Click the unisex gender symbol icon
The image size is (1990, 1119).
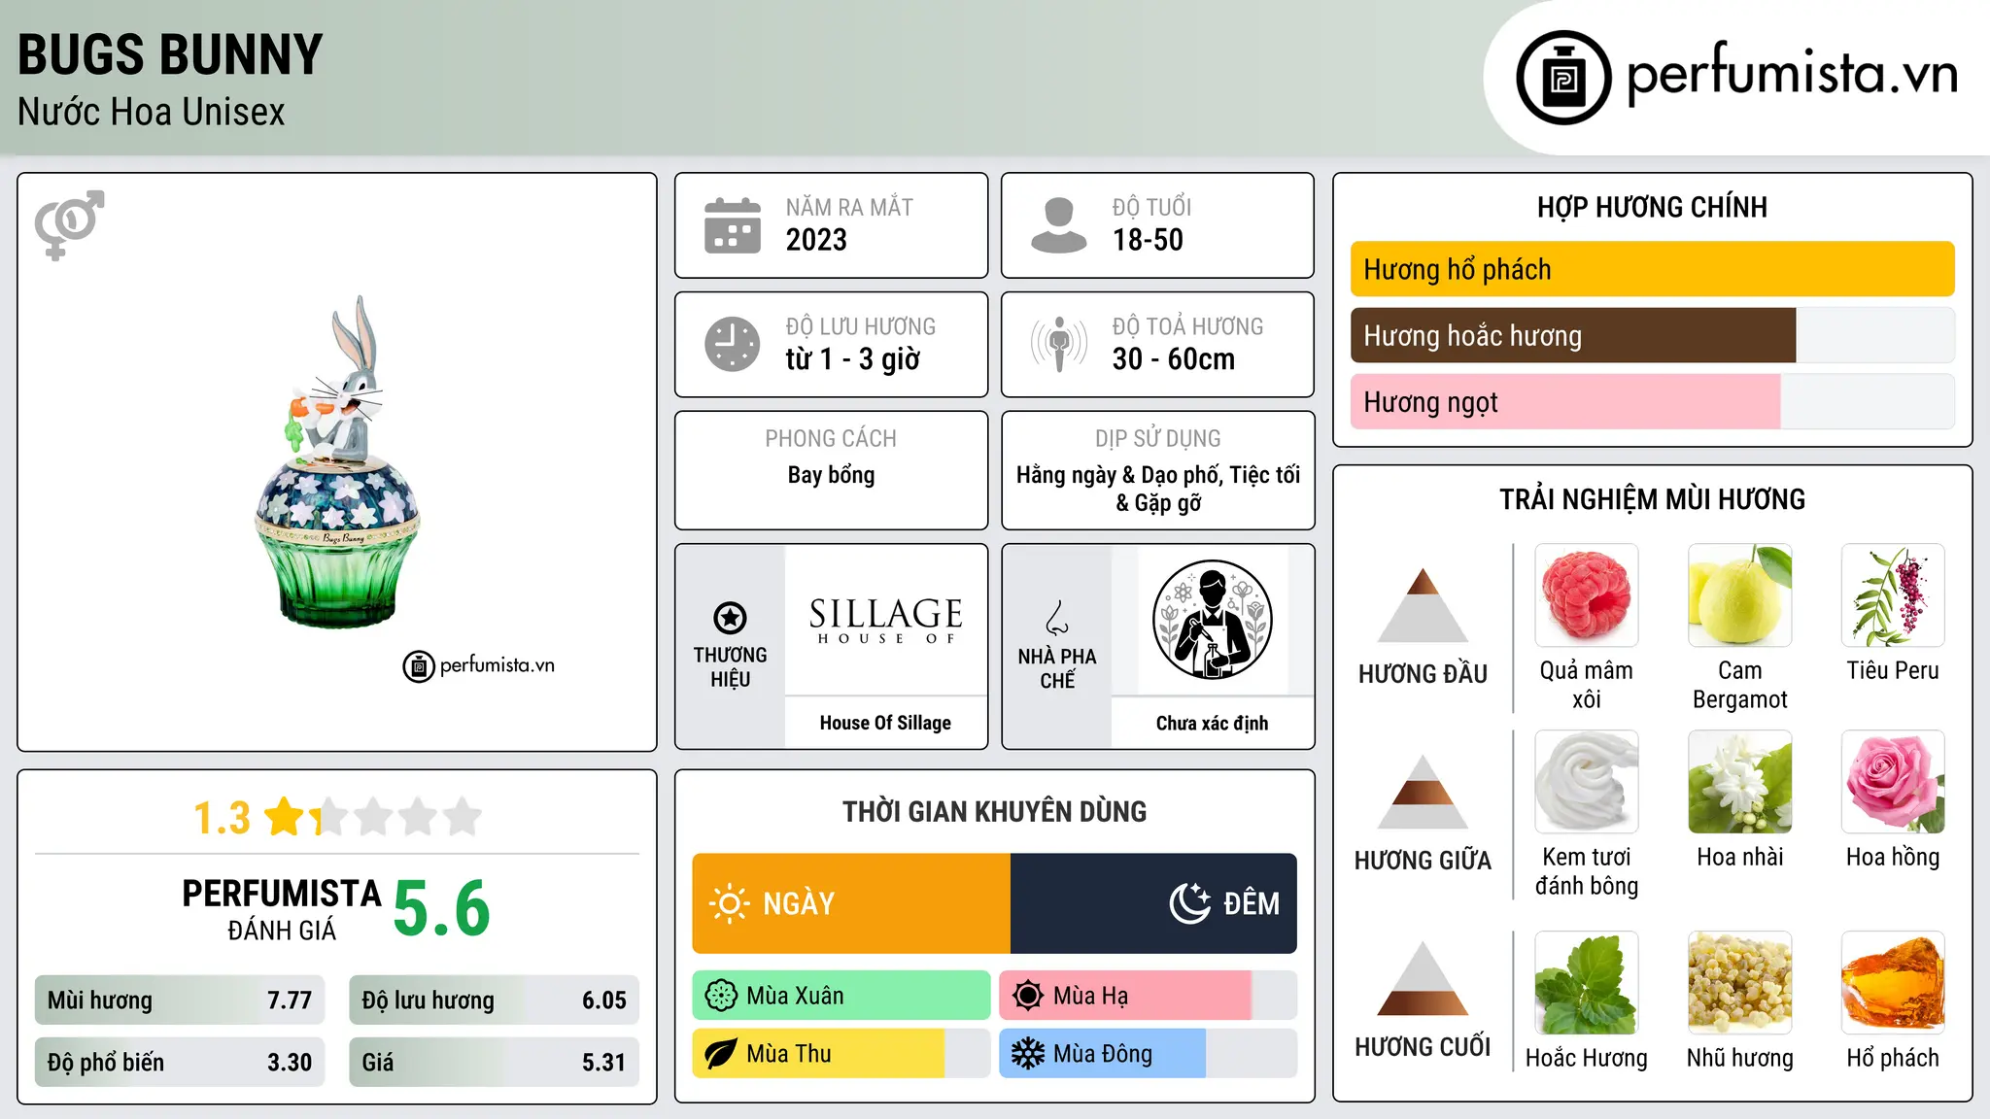point(69,224)
